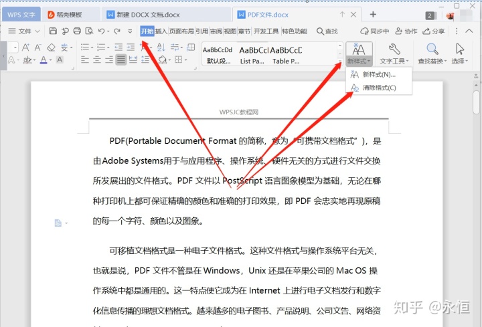Open the 文件 menu dropdown arrow
The height and width of the screenshot is (327, 482).
point(37,31)
